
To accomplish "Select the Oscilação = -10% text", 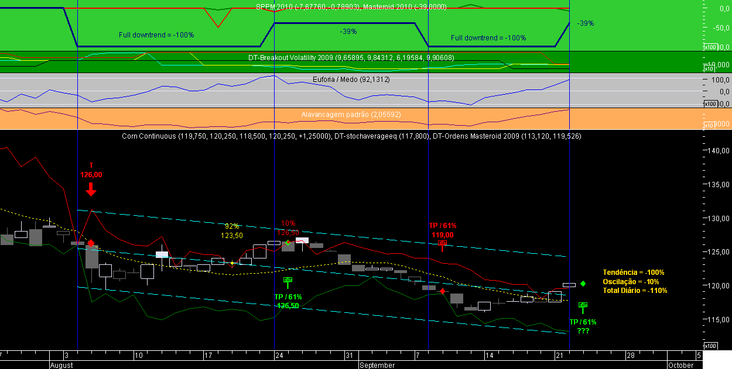I will tap(631, 281).
